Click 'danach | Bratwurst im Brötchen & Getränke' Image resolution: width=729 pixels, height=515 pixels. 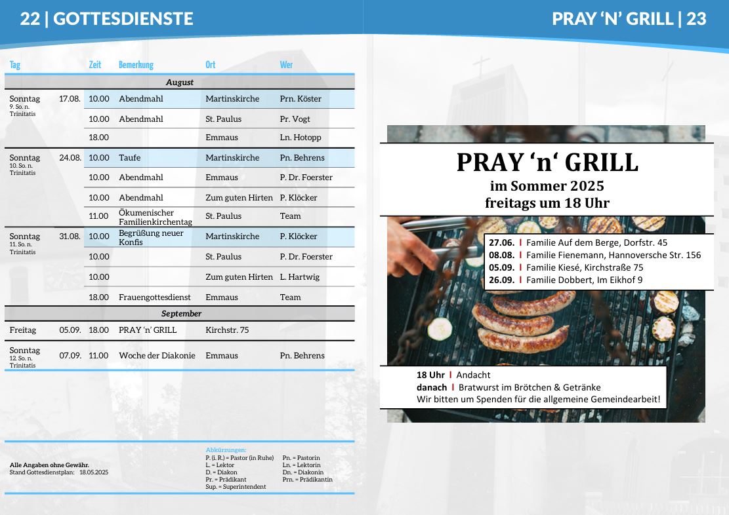(509, 387)
